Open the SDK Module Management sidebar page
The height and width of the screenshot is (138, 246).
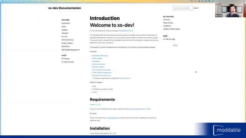click(x=71, y=50)
